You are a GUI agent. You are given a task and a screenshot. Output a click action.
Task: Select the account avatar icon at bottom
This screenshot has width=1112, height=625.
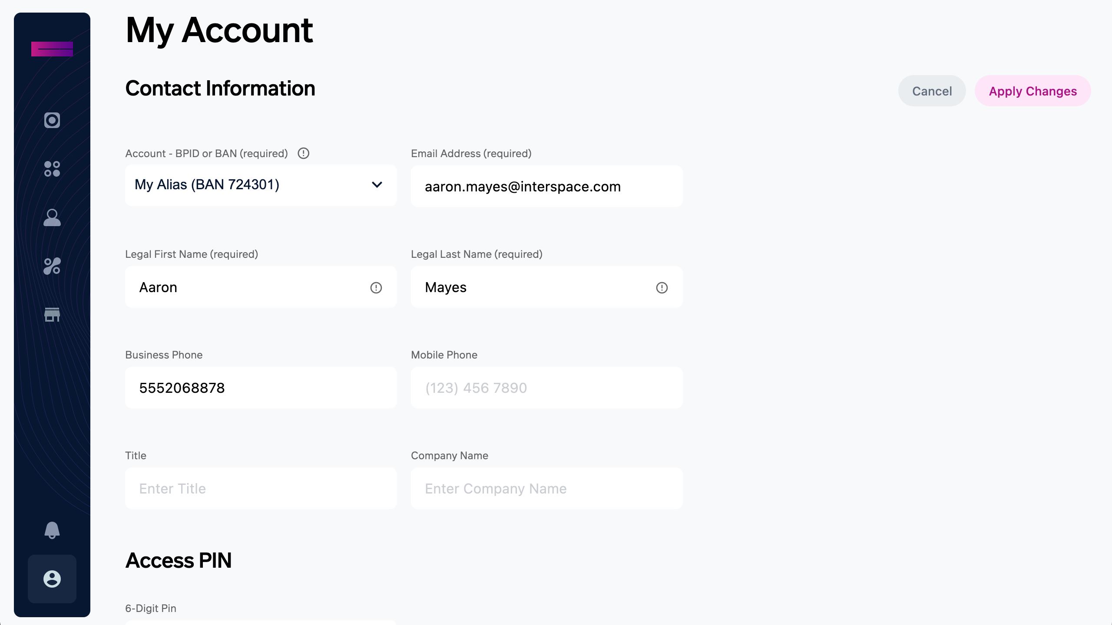(x=52, y=579)
